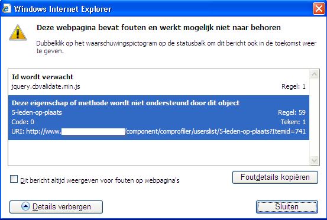
Task: Click the error list scroll down arrow
Action: click(314, 161)
